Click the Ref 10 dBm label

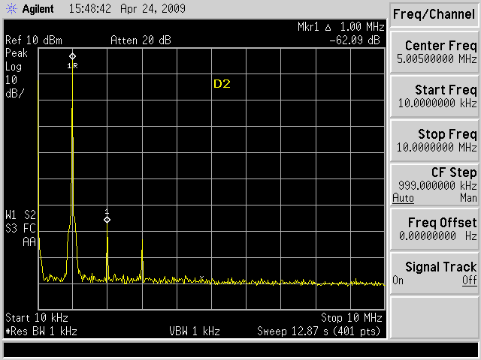point(34,40)
